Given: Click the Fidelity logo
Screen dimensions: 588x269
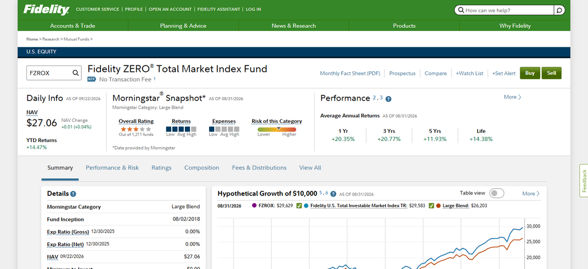Looking at the screenshot, I should [x=46, y=9].
